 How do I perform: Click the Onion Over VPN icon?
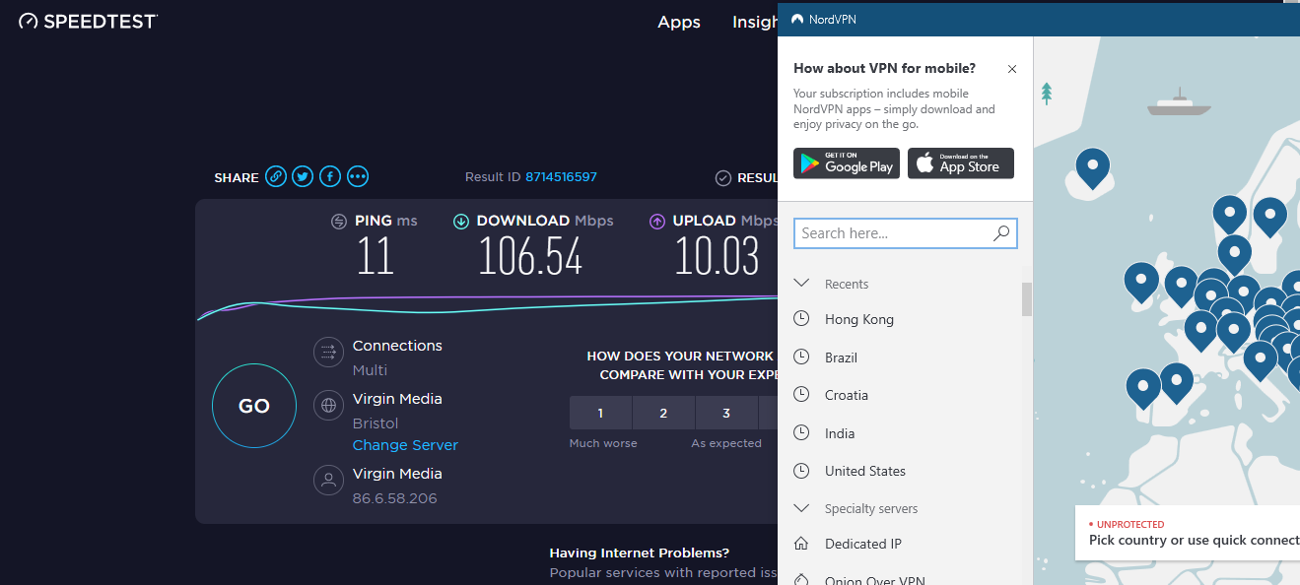point(802,580)
